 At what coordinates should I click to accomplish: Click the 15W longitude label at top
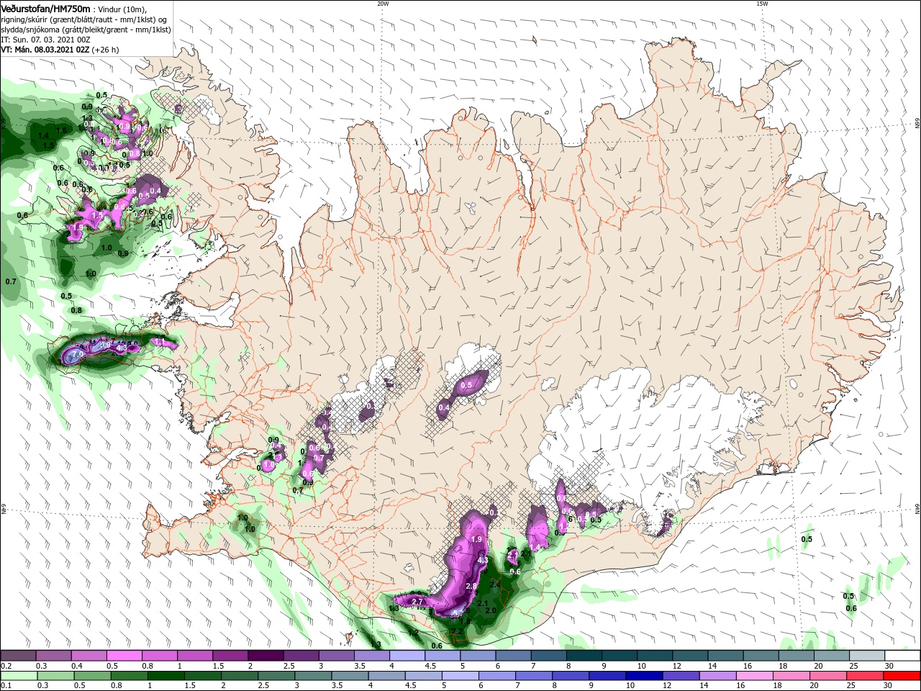pyautogui.click(x=762, y=4)
